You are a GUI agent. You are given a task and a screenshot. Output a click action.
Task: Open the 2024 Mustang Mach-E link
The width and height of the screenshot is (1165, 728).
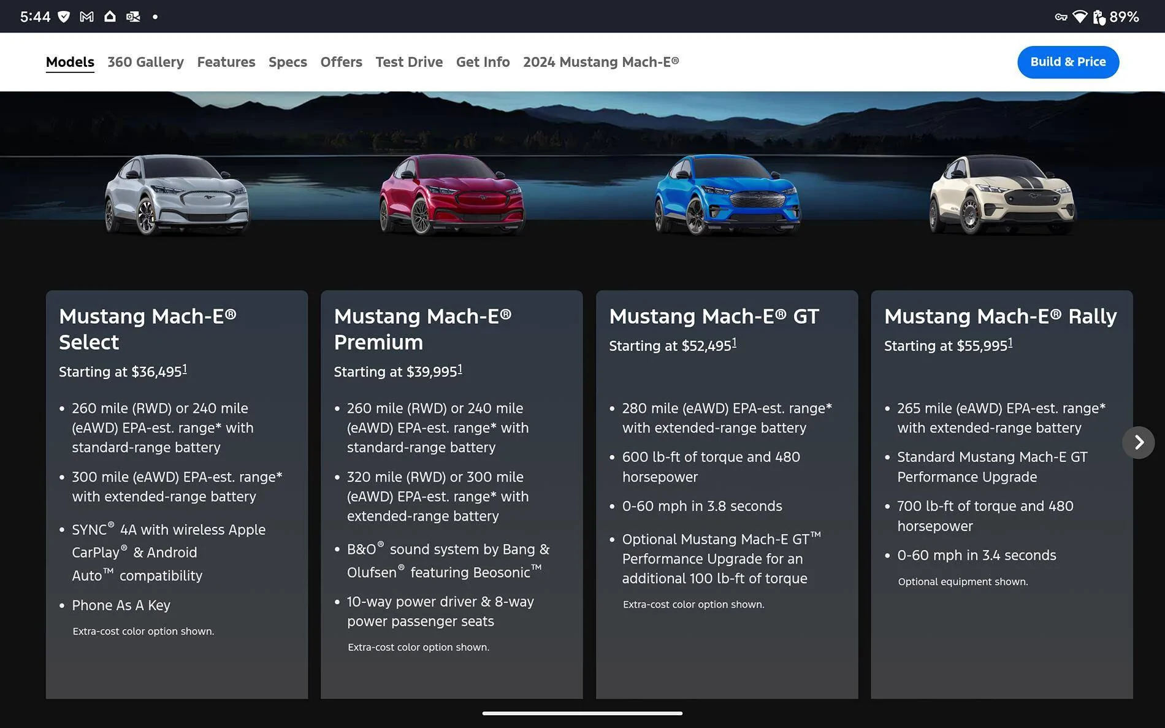pyautogui.click(x=601, y=62)
